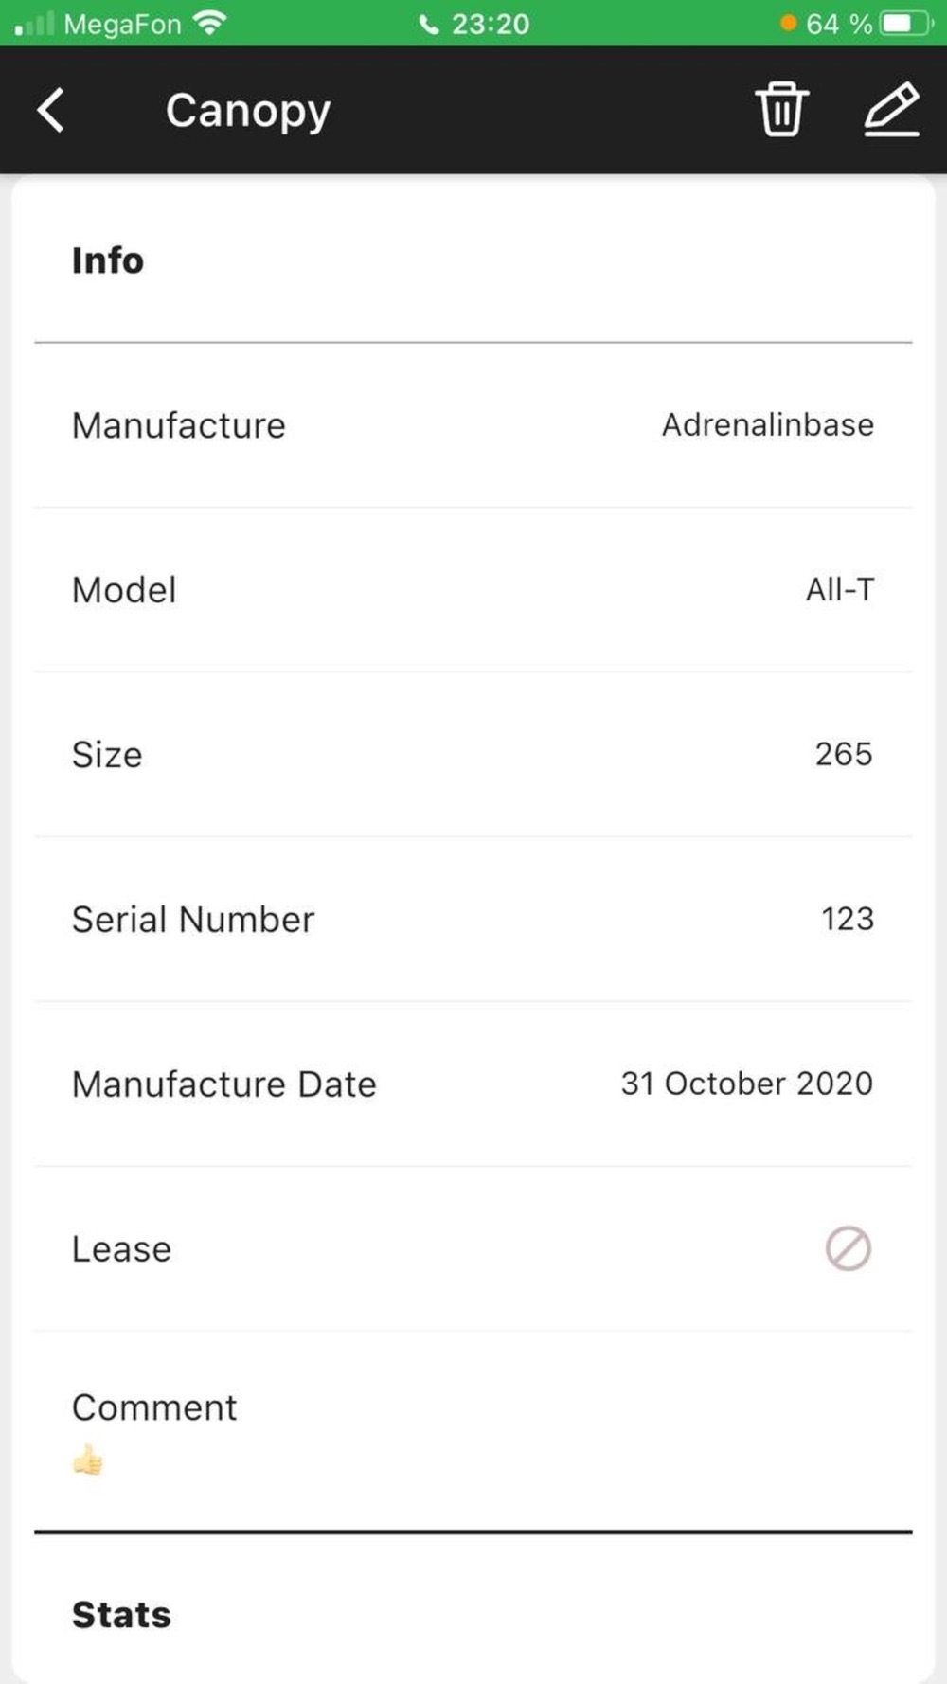
Task: Tap the Stats section header
Action: pyautogui.click(x=121, y=1615)
